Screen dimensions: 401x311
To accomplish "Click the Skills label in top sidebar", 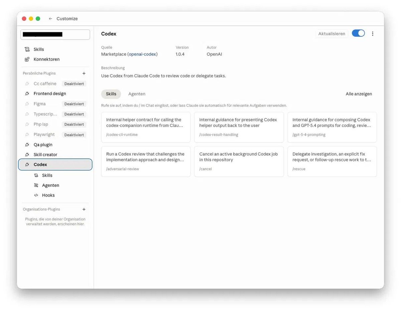I will coord(39,49).
